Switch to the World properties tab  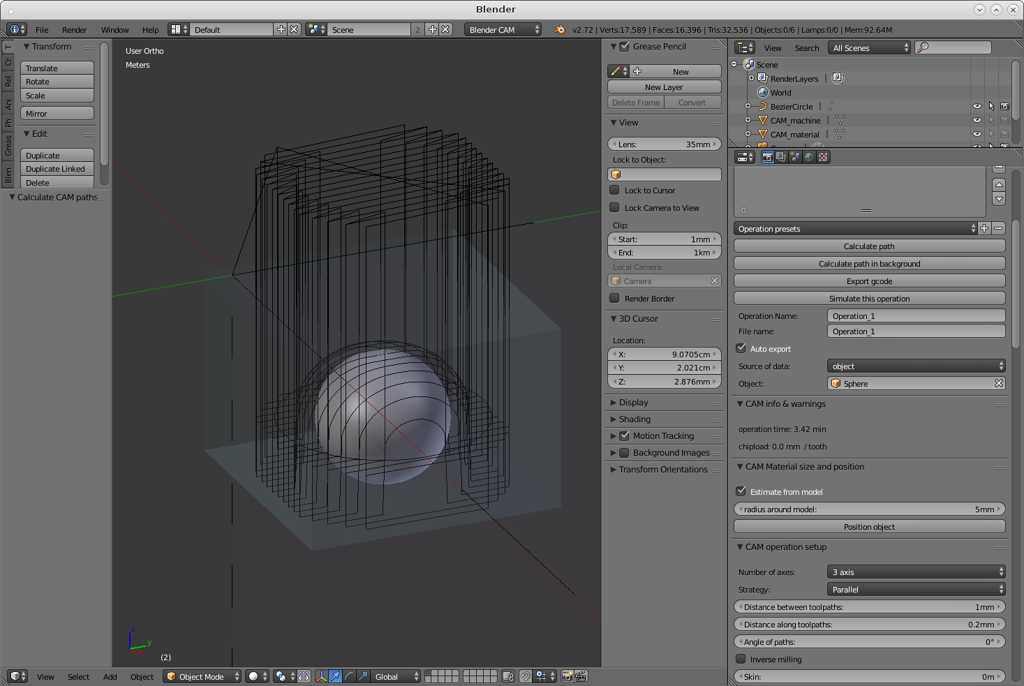click(x=809, y=157)
